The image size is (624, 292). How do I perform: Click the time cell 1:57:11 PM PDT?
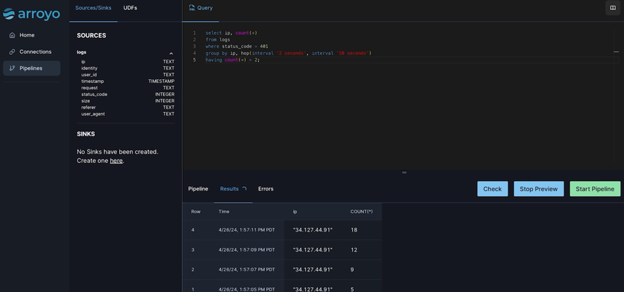(246, 230)
